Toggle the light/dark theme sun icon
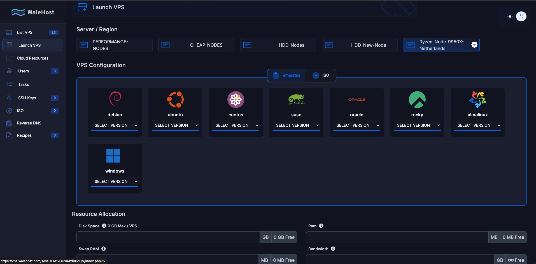 point(510,16)
